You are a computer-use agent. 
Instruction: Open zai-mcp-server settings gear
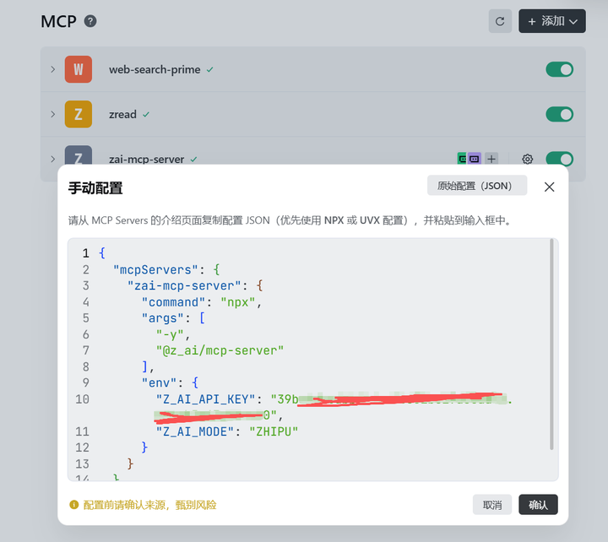click(x=527, y=159)
